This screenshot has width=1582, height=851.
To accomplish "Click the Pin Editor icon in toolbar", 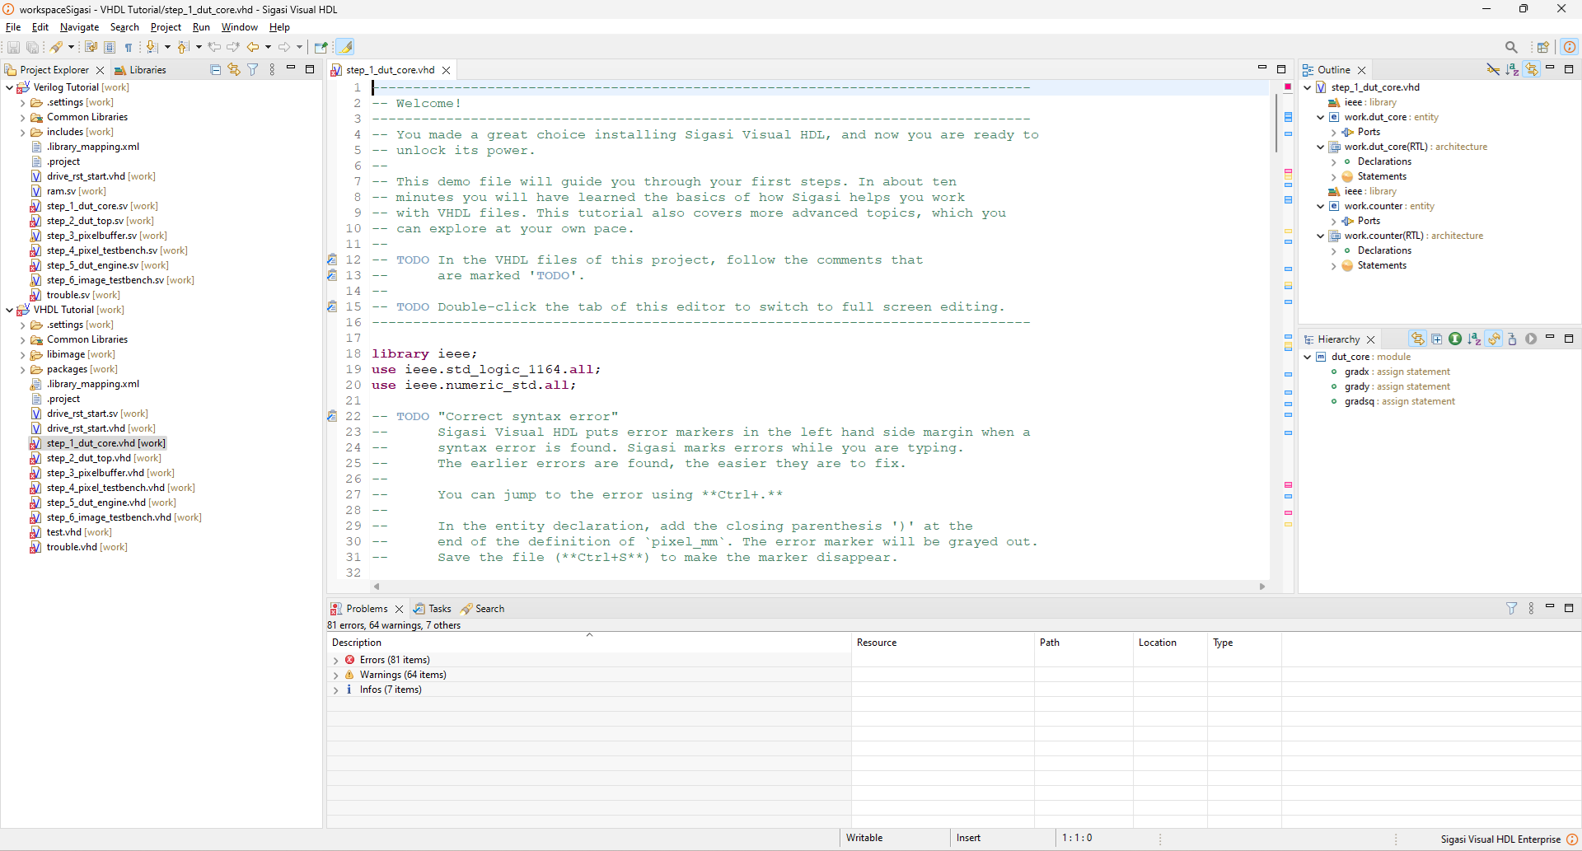I will pos(321,48).
